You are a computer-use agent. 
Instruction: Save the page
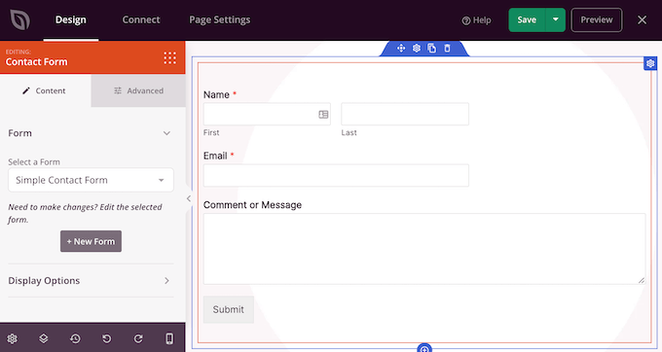[527, 19]
